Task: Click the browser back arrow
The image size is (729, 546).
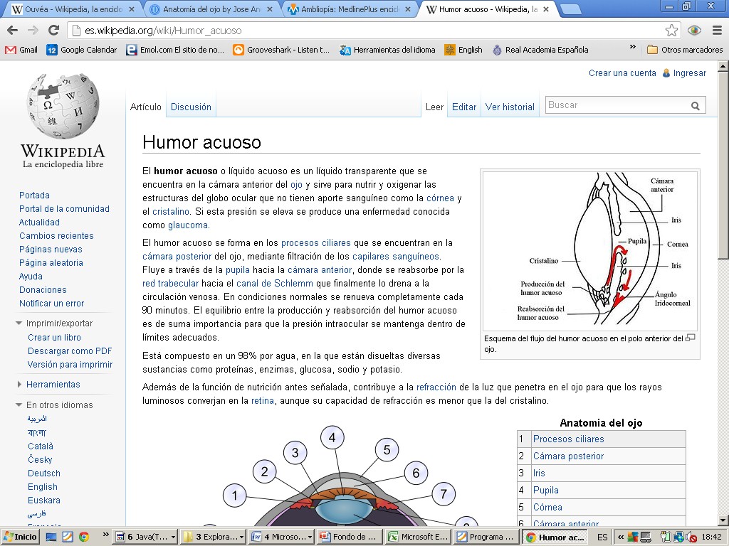Action: pyautogui.click(x=13, y=31)
